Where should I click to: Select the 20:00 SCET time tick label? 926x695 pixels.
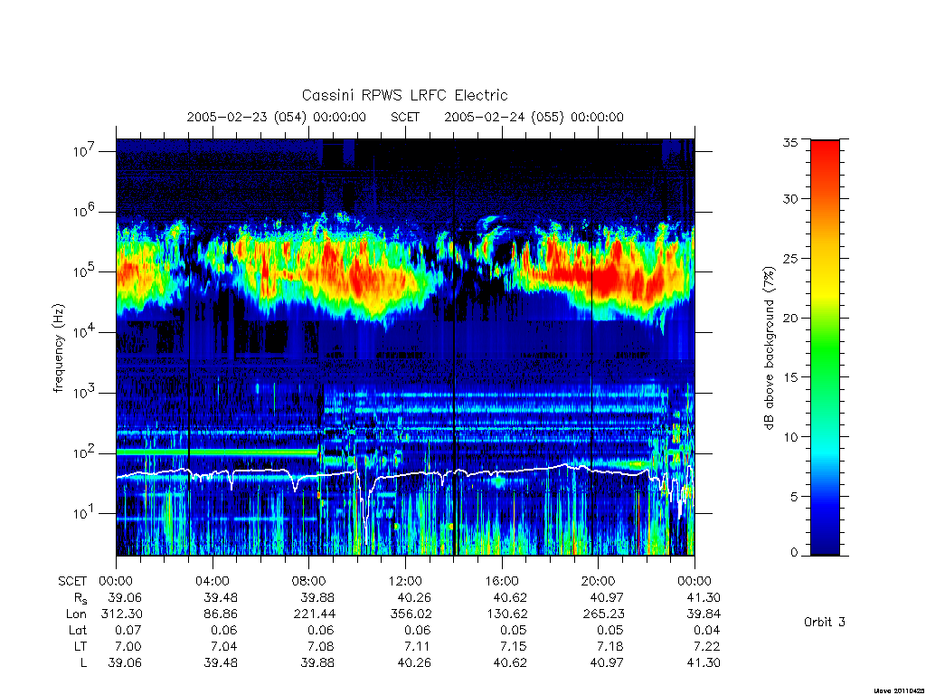click(599, 581)
